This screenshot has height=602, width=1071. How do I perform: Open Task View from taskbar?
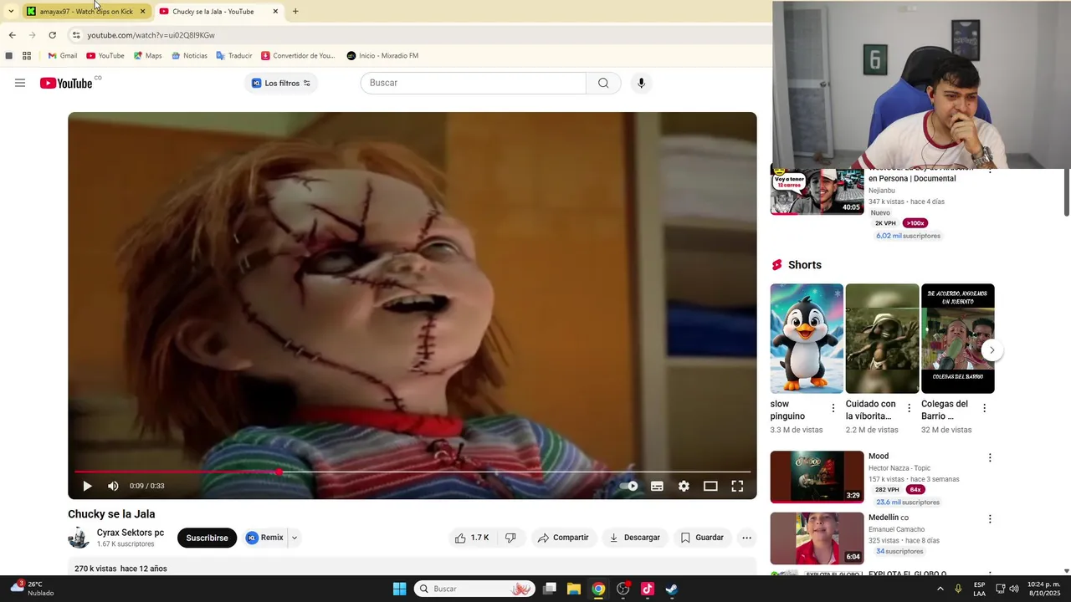pos(550,589)
